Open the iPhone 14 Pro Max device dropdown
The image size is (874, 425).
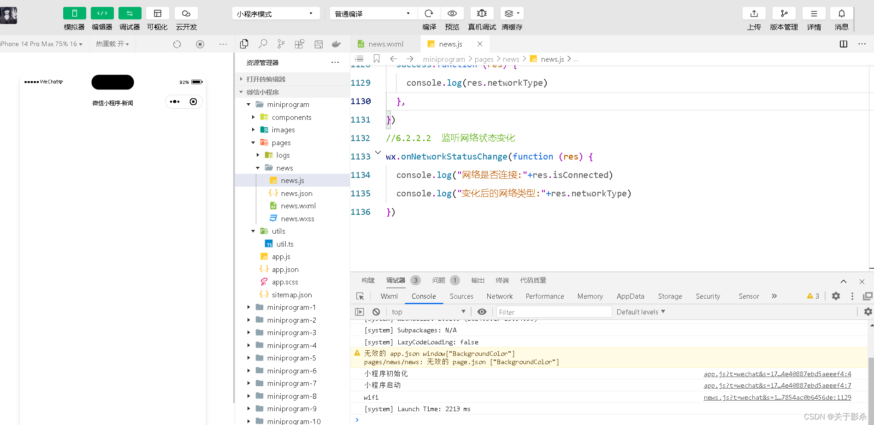tap(41, 44)
